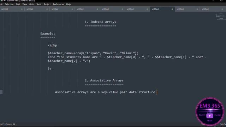Click the "2. Associative Arrays" heading
The width and height of the screenshot is (226, 127).
(104, 80)
